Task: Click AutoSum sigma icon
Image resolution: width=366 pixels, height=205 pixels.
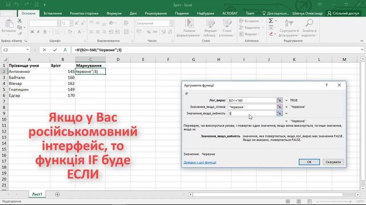Action: point(270,21)
